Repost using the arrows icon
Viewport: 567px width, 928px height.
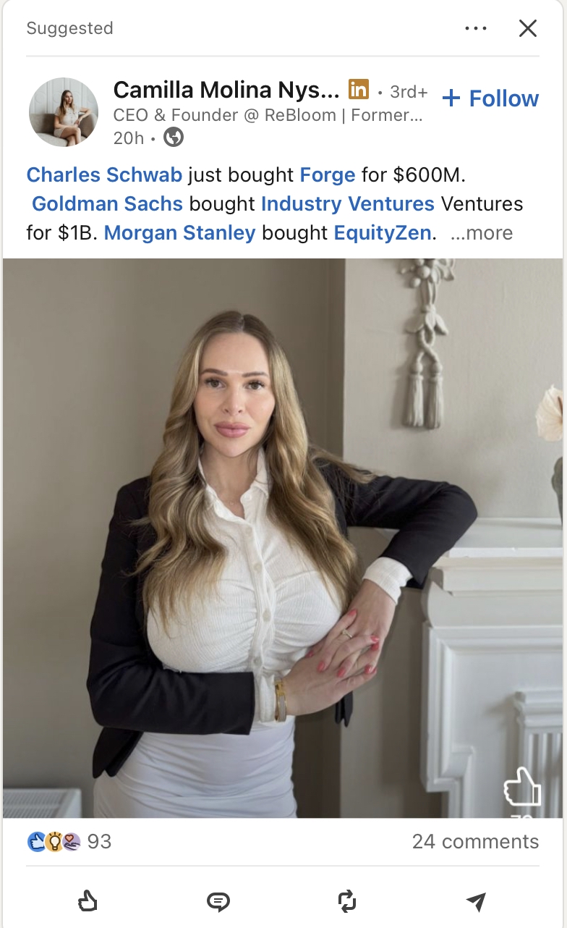[347, 901]
